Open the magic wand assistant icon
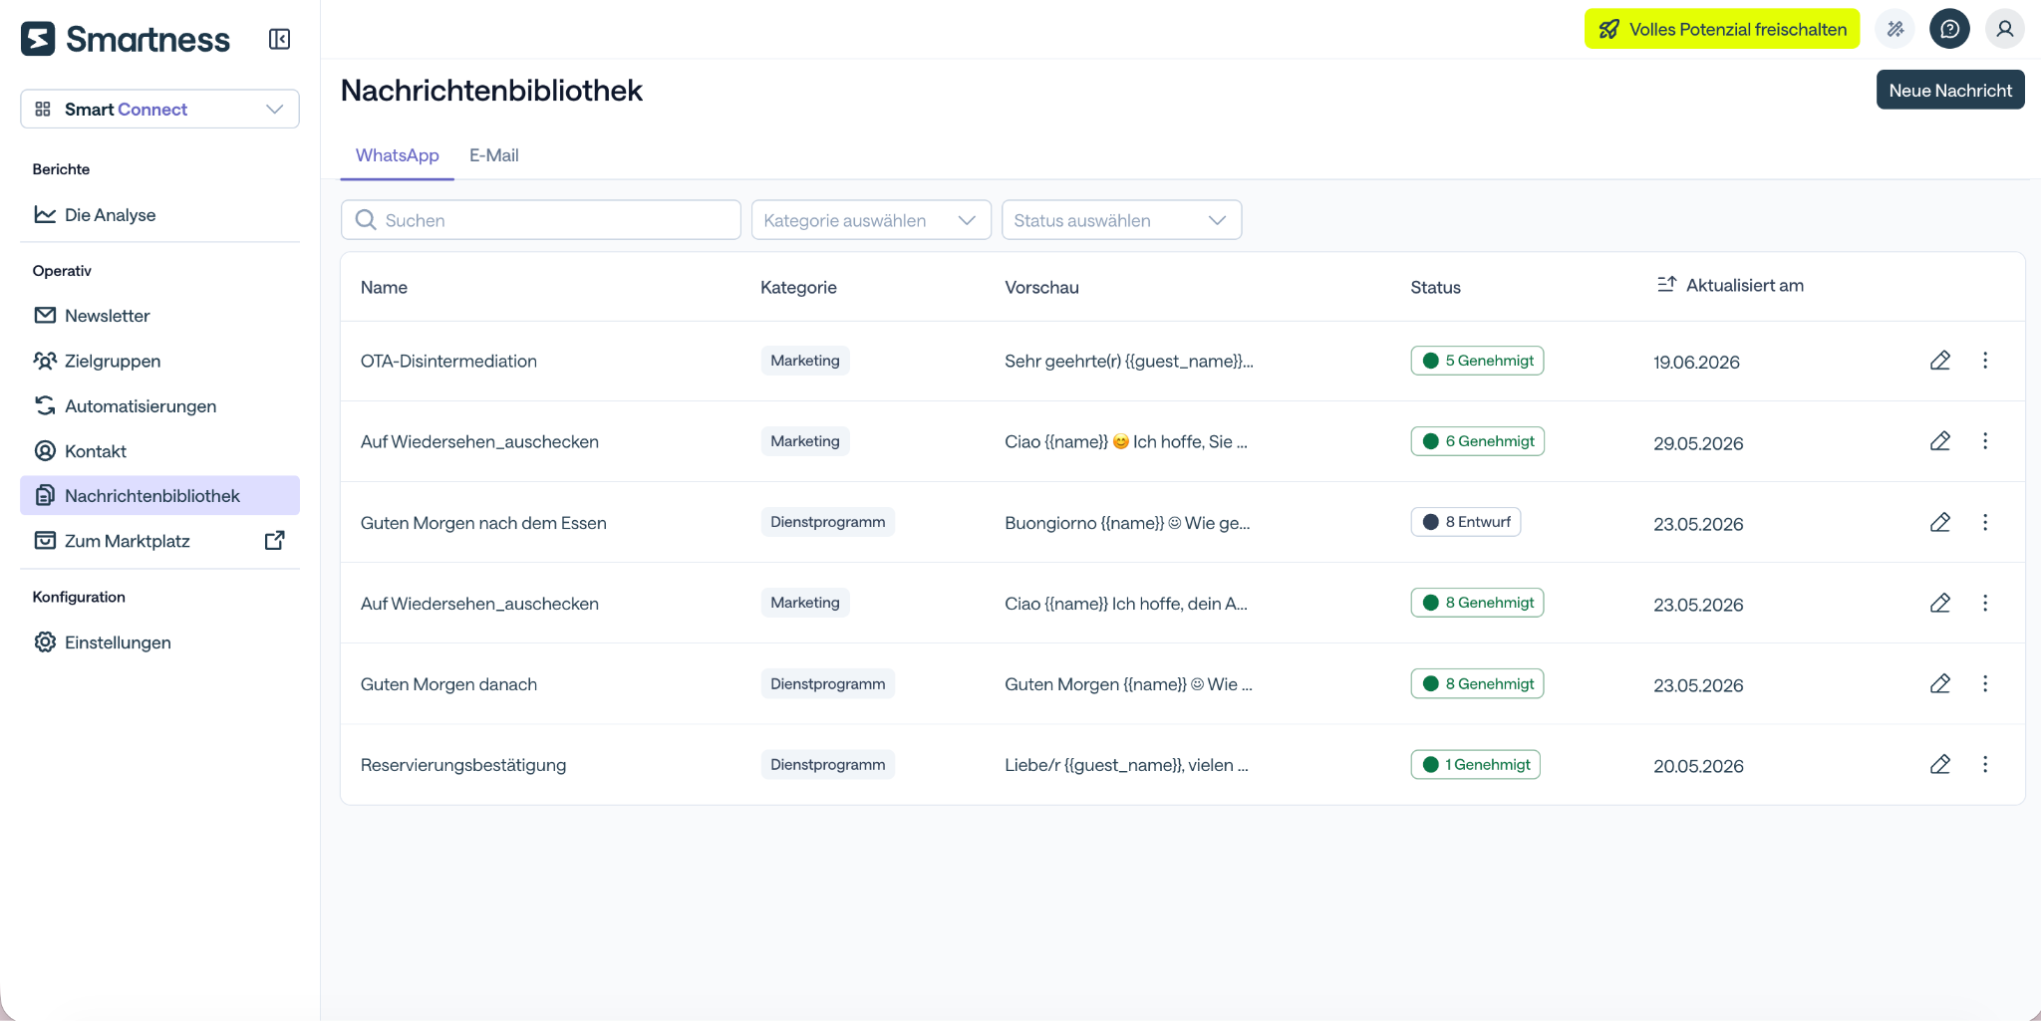Viewport: 2041px width, 1021px height. [x=1895, y=29]
